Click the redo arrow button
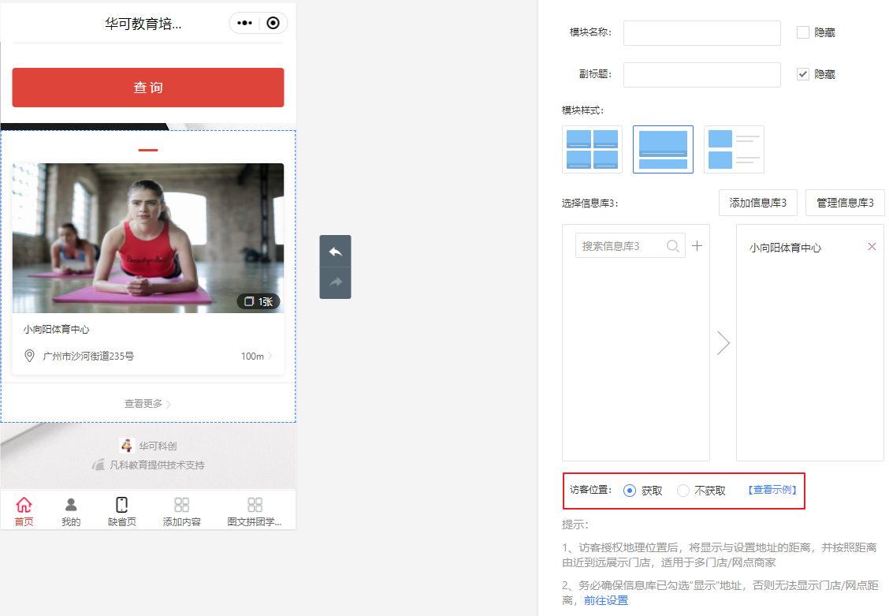 click(335, 282)
